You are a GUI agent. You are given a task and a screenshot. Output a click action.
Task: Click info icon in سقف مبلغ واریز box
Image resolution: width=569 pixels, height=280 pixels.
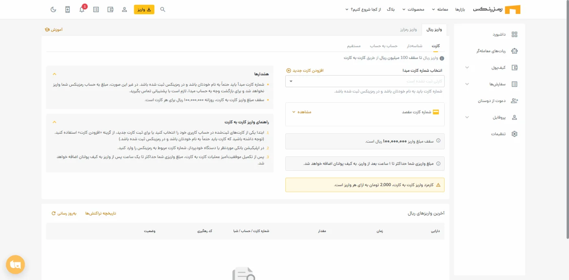pyautogui.click(x=438, y=141)
